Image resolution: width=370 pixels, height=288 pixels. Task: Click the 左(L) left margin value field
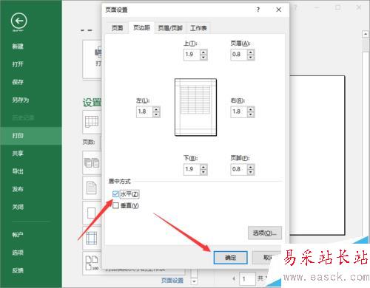[144, 112]
